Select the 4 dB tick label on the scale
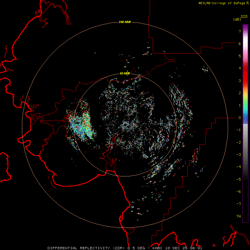250x250 pixels. pyautogui.click(x=240, y=68)
